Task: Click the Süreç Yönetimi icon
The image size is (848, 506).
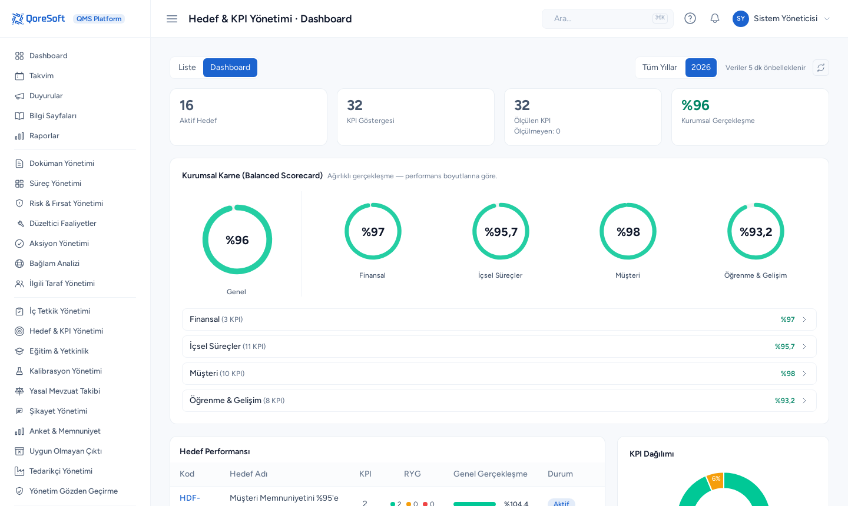Action: [x=19, y=184]
